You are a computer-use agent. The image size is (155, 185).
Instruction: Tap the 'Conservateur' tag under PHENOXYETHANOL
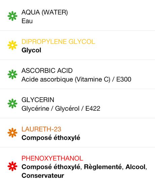43,176
